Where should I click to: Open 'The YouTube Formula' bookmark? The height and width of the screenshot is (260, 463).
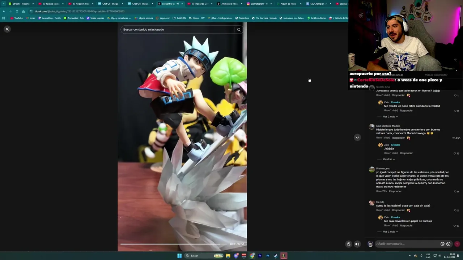pyautogui.click(x=264, y=18)
